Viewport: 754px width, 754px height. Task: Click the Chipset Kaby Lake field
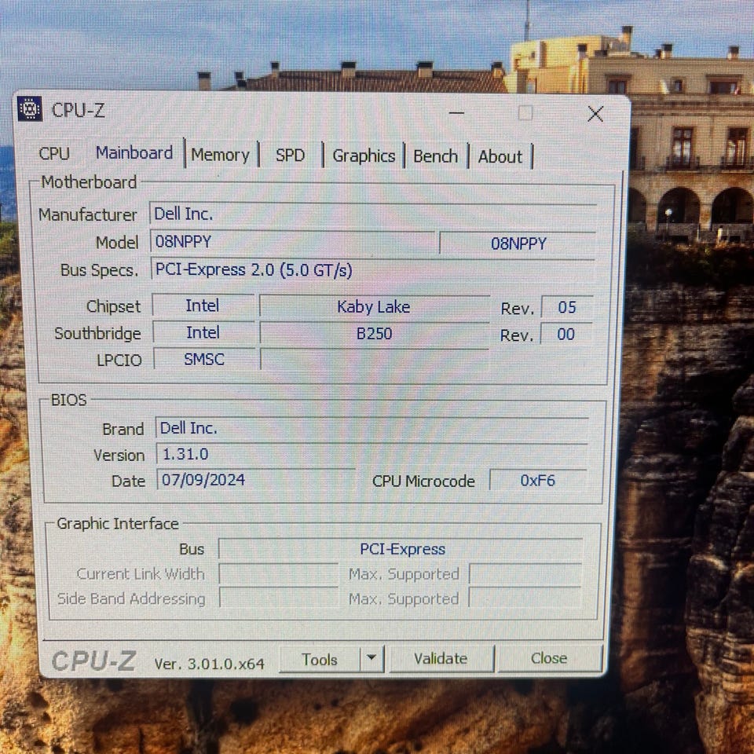coord(374,307)
